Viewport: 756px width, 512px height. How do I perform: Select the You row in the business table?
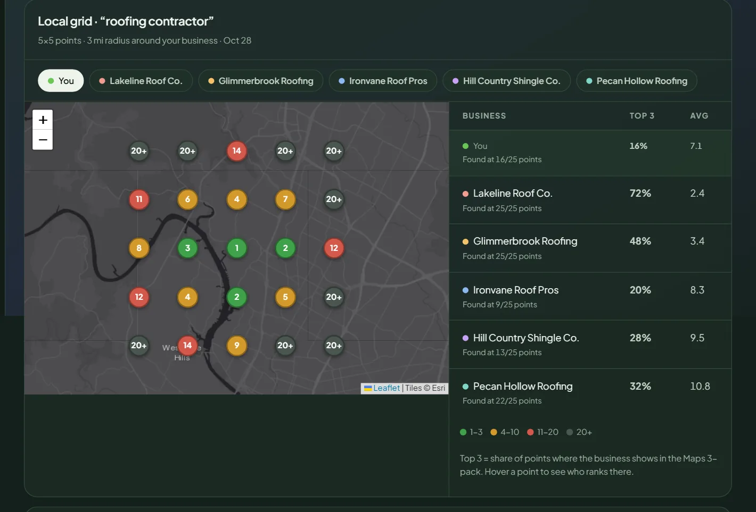tap(590, 153)
